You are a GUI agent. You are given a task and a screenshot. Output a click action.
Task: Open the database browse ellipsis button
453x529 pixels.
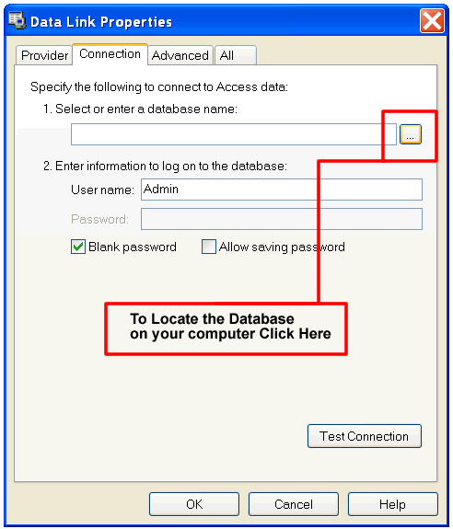coord(410,134)
